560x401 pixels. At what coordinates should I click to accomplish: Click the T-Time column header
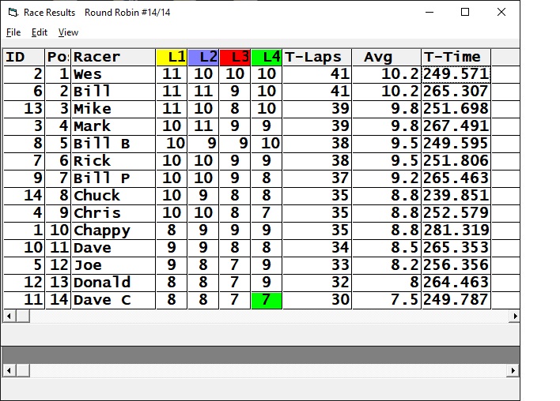[456, 57]
